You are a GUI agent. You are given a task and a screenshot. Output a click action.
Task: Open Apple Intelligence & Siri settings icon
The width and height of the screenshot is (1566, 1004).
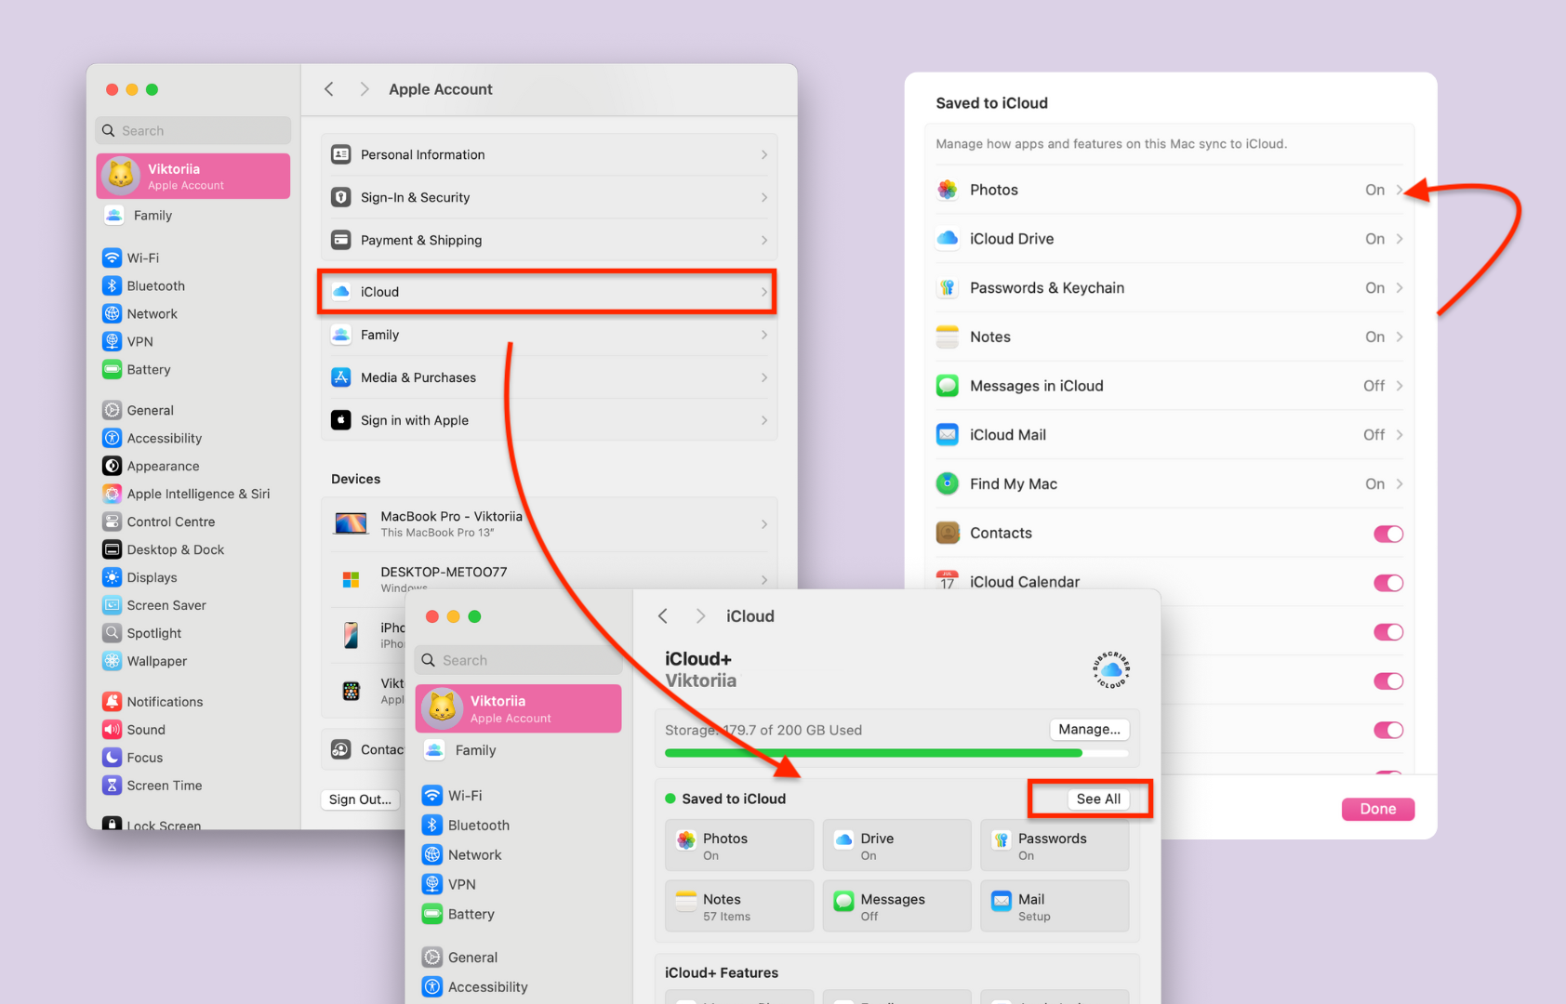pyautogui.click(x=113, y=494)
